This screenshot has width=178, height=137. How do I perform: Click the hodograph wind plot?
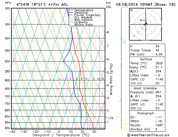(x=145, y=24)
